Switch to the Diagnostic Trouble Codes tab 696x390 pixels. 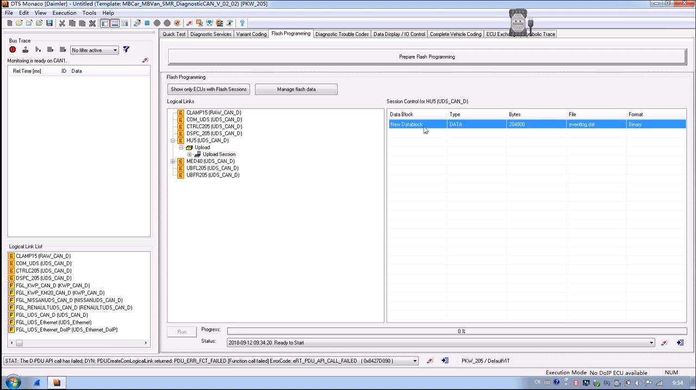342,34
